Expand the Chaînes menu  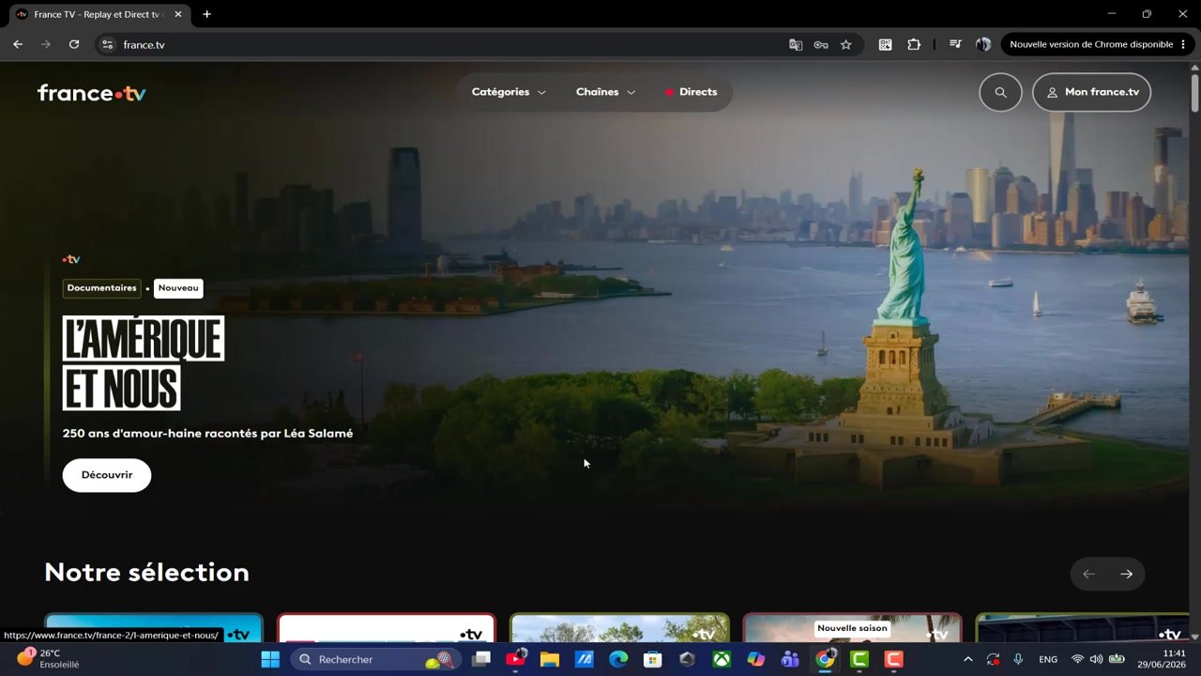point(605,92)
